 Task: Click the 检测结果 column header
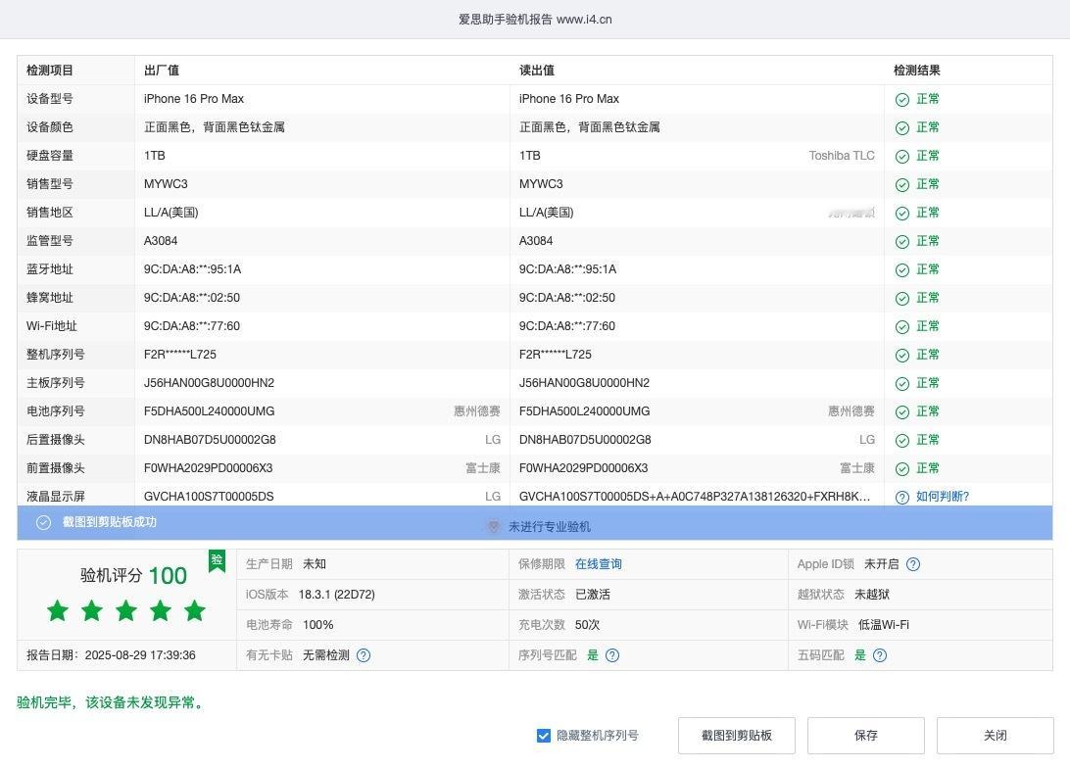917,71
